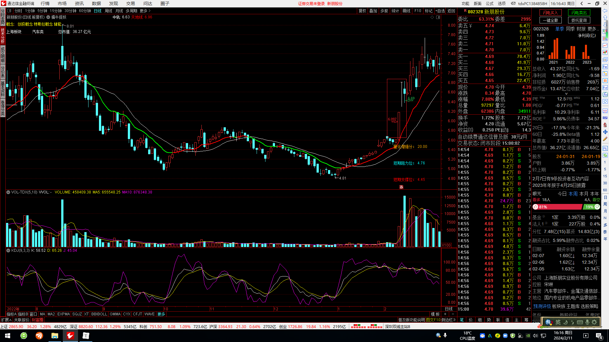609x342 pixels.
Task: Click the diamond marker icon above chart
Action: coord(432,17)
